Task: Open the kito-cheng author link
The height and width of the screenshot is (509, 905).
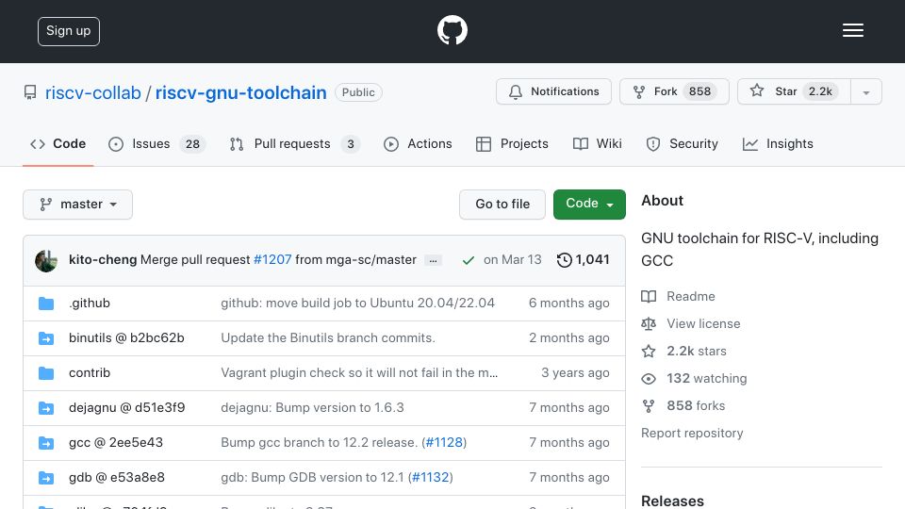Action: click(x=103, y=260)
